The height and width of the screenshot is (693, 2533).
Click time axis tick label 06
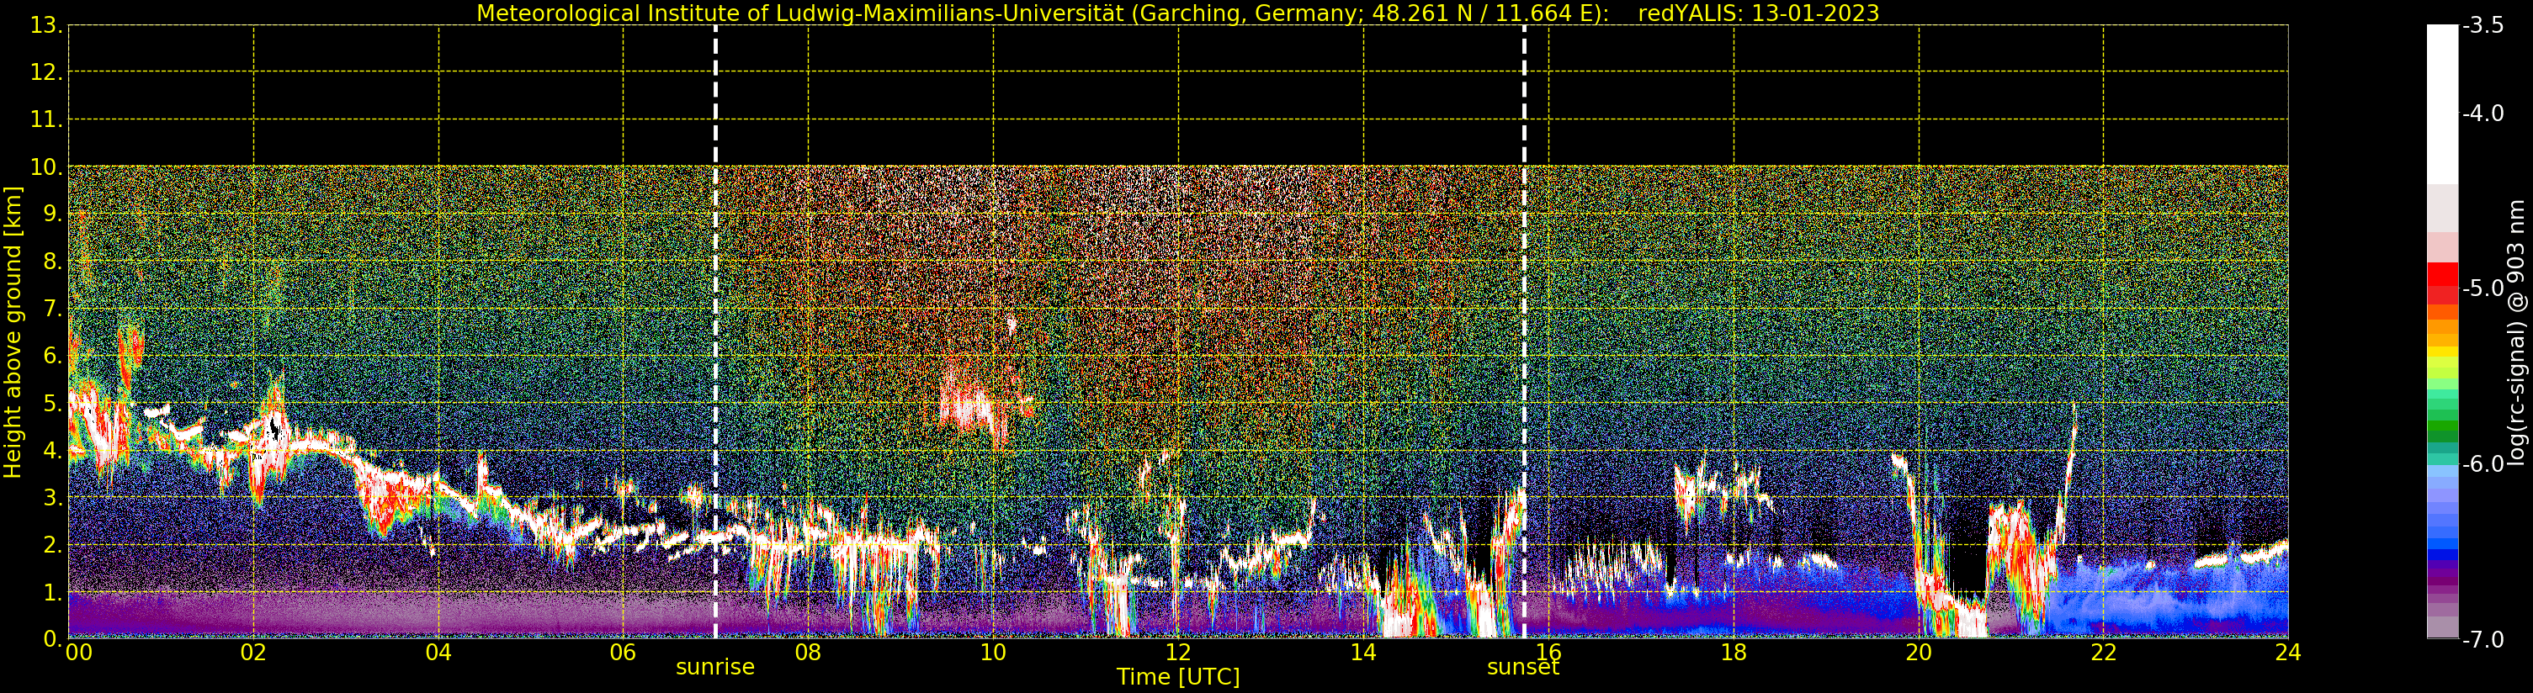(624, 653)
